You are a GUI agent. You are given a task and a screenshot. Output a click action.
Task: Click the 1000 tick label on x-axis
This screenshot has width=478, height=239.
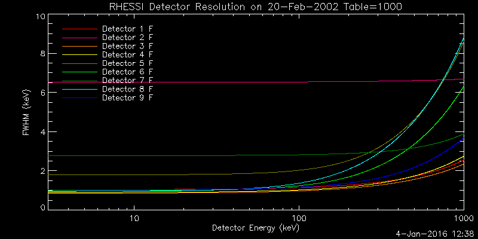464,219
